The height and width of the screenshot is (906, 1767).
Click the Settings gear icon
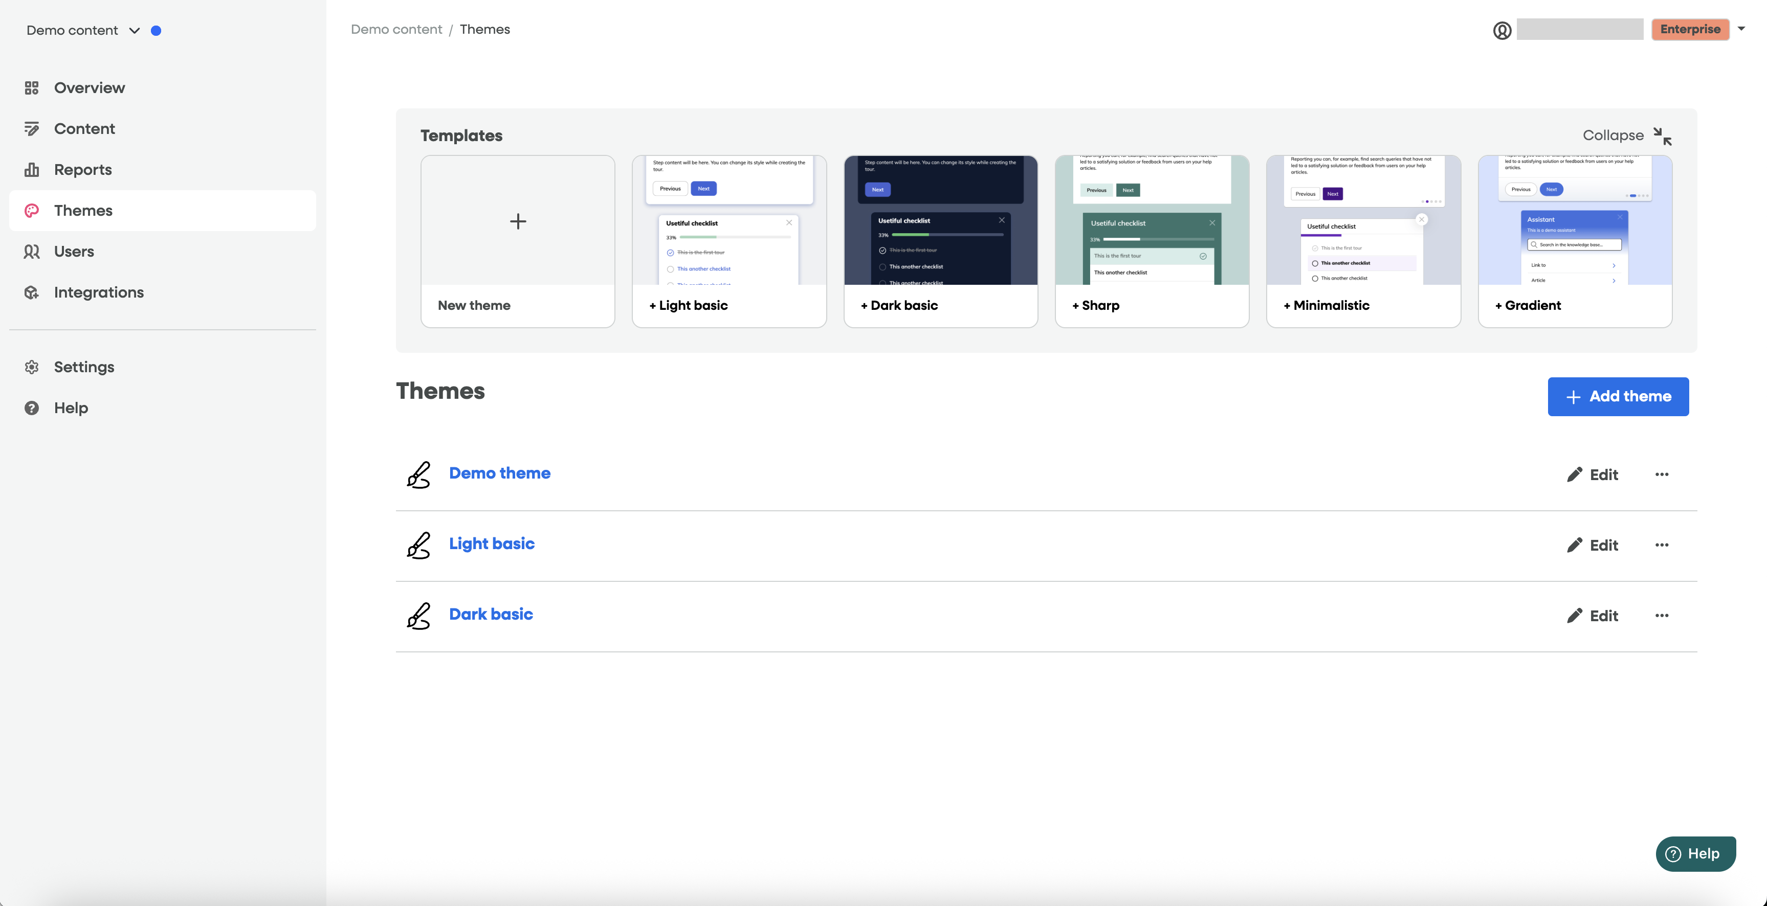[32, 367]
